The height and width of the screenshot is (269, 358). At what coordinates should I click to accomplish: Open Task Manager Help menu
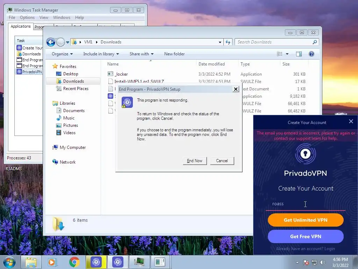(x=79, y=18)
